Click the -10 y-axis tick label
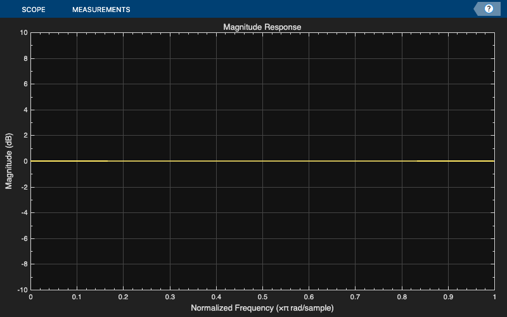The height and width of the screenshot is (317, 507). pyautogui.click(x=23, y=290)
